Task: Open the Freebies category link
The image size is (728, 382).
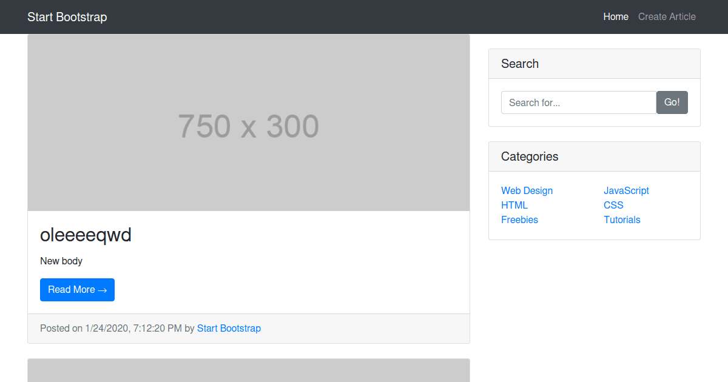Action: pyautogui.click(x=519, y=219)
